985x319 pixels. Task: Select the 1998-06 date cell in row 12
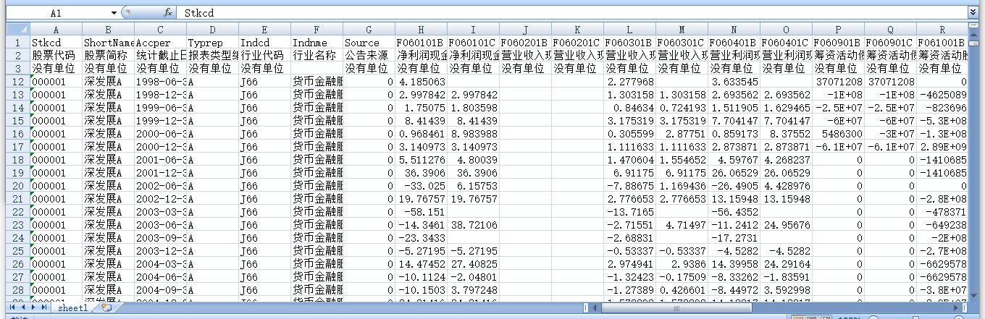(x=160, y=82)
